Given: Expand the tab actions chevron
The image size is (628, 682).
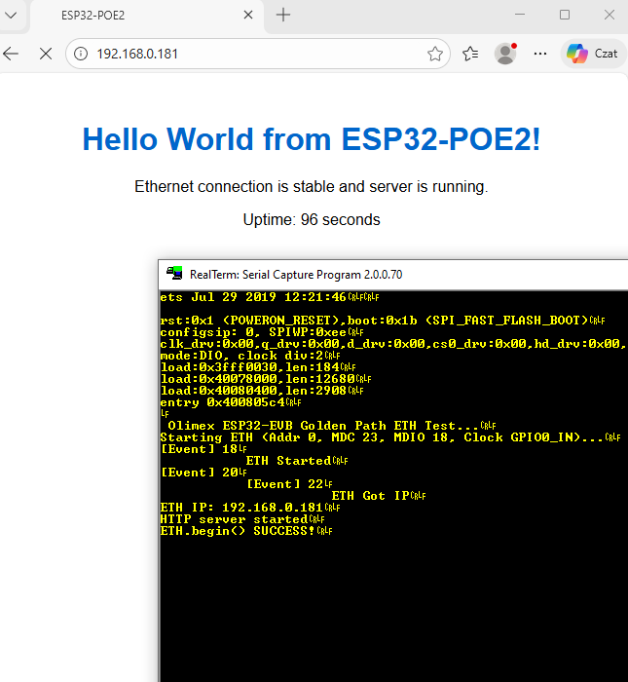Looking at the screenshot, I should pos(11,16).
